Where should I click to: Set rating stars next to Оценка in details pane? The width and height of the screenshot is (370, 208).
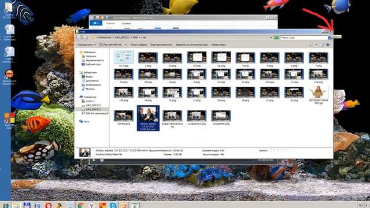pyautogui.click(x=278, y=150)
